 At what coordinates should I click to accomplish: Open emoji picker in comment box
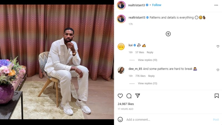click(x=120, y=119)
